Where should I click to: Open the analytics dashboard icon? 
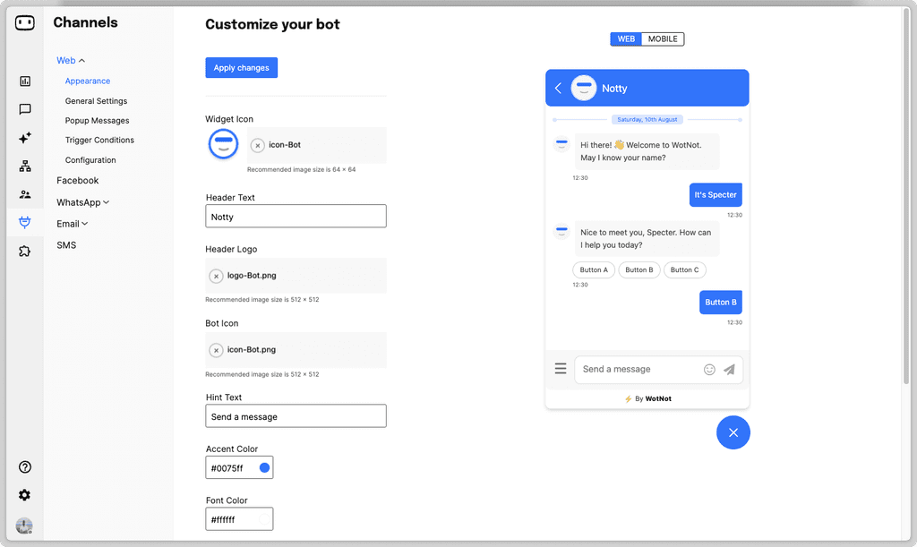pyautogui.click(x=24, y=81)
